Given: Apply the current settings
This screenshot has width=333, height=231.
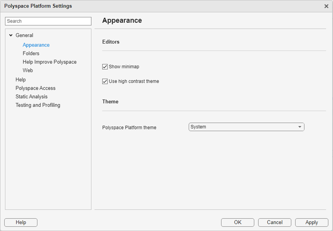Looking at the screenshot, I should point(311,222).
